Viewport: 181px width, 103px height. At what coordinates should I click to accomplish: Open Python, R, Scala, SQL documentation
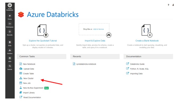coord(139,69)
